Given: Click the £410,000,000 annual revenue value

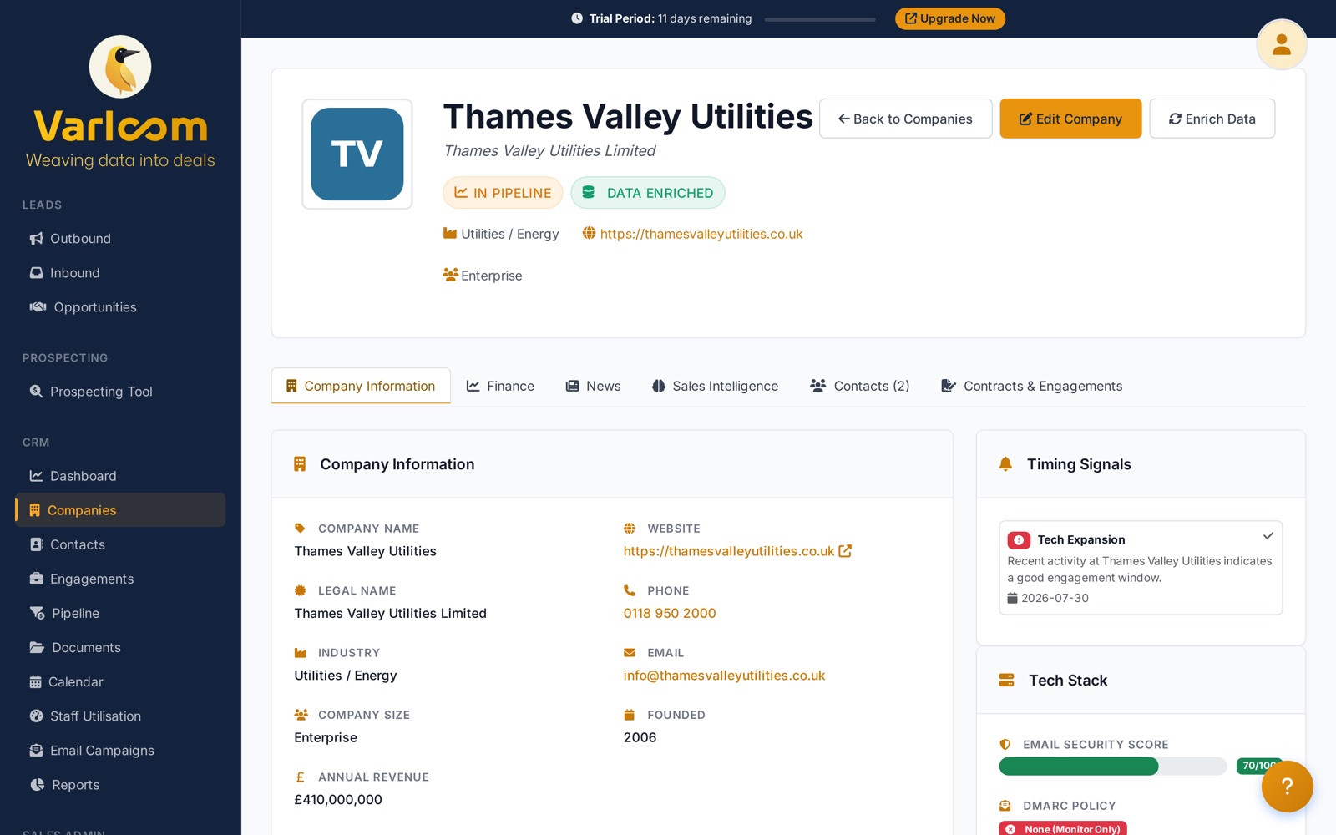Looking at the screenshot, I should pos(338,800).
